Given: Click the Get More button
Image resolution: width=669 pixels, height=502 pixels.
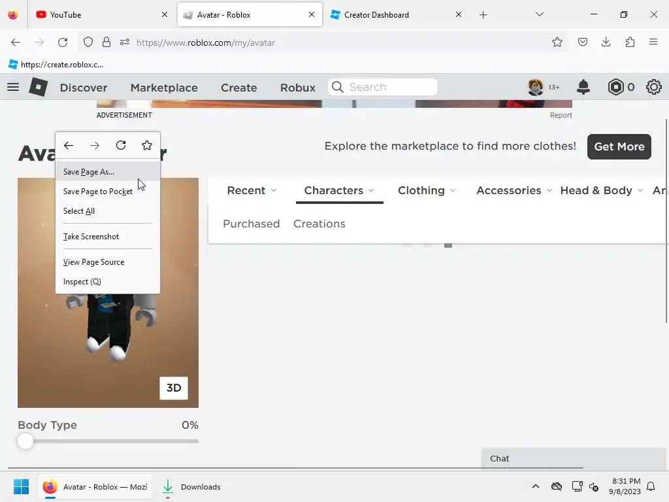Looking at the screenshot, I should (x=619, y=147).
